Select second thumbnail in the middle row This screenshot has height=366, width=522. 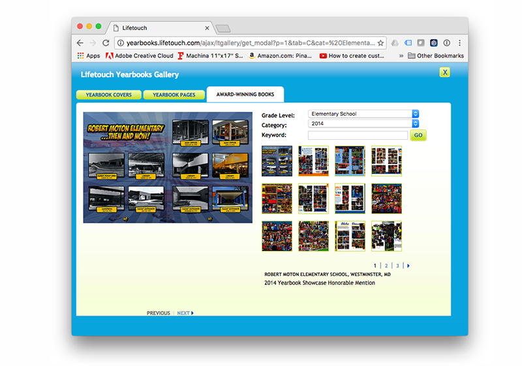click(x=314, y=198)
